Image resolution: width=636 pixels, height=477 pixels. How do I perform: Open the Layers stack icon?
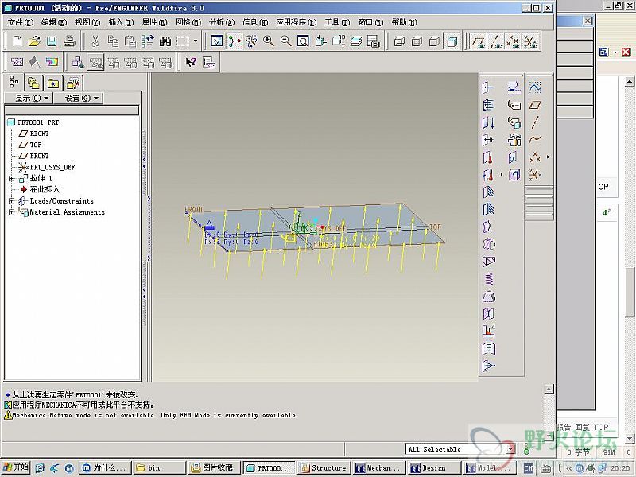coord(355,41)
